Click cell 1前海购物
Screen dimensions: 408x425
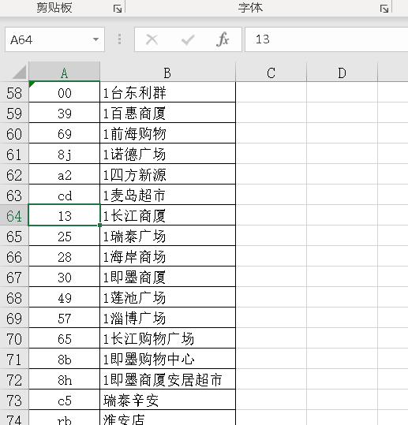point(167,133)
